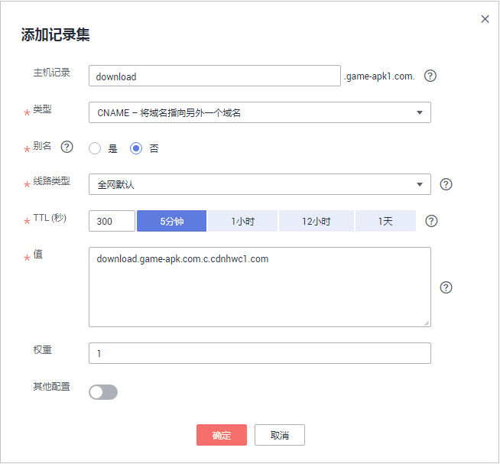500x464 pixels.
Task: Click help icon next to 线路类型 dropdown
Action: pyautogui.click(x=446, y=184)
